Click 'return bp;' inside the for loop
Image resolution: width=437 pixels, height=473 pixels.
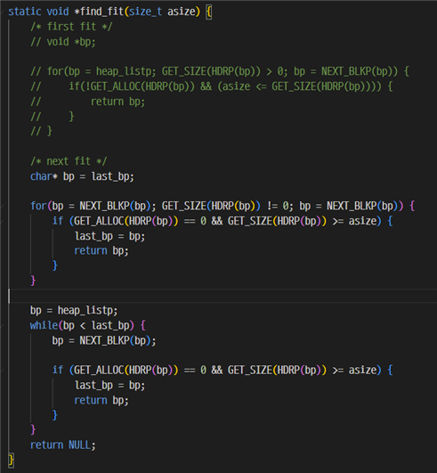[x=101, y=250]
